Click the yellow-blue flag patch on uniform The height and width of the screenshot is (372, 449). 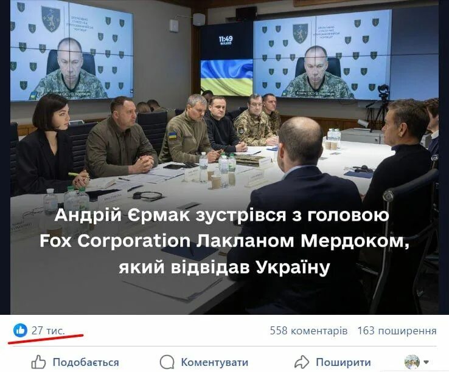point(172,136)
